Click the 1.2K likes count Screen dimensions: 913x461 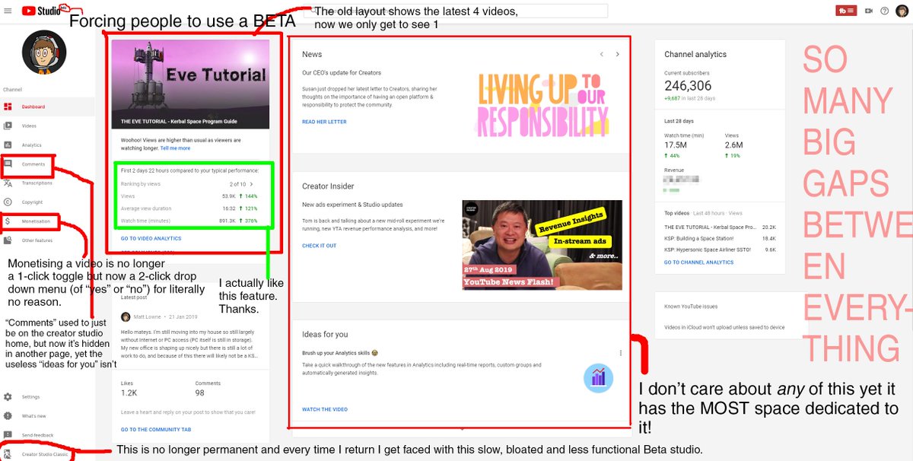click(128, 393)
